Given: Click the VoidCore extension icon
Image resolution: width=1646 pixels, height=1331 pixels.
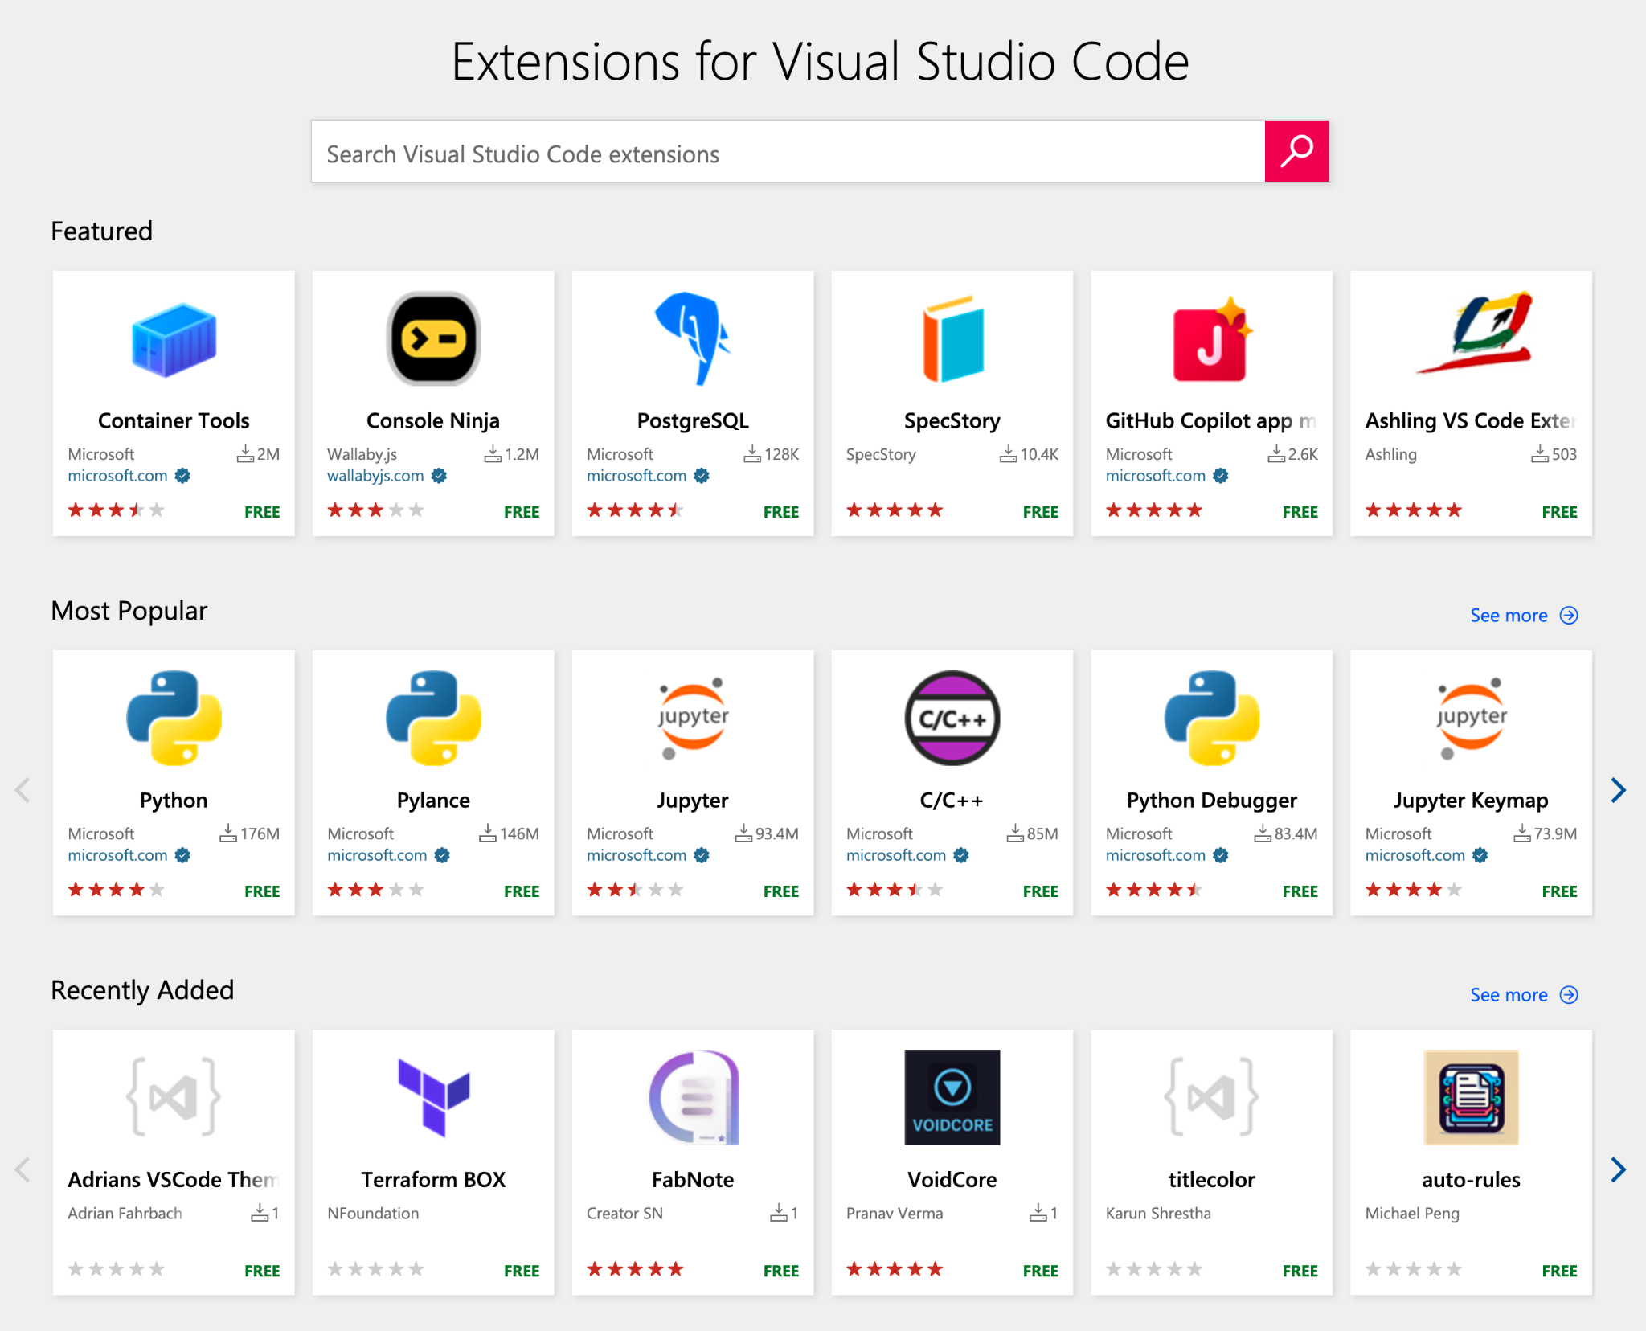Looking at the screenshot, I should (x=952, y=1097).
